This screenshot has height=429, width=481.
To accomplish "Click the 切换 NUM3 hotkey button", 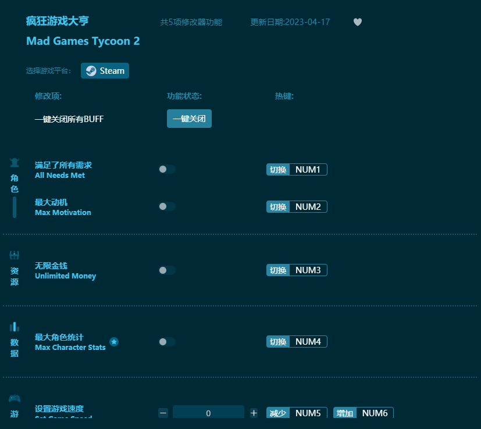I will click(x=297, y=270).
